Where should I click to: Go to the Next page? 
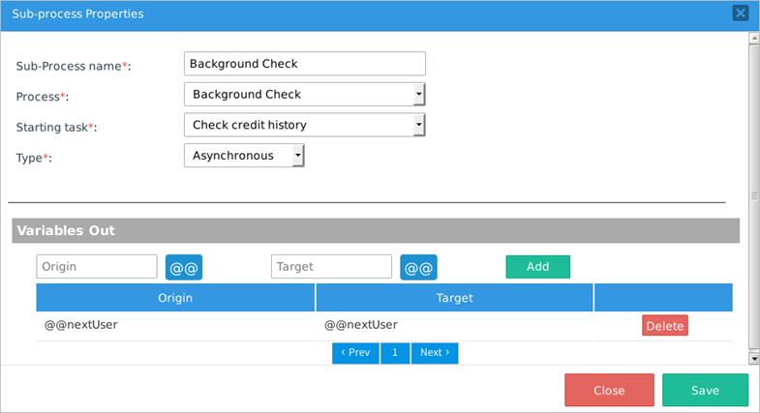[x=434, y=353]
